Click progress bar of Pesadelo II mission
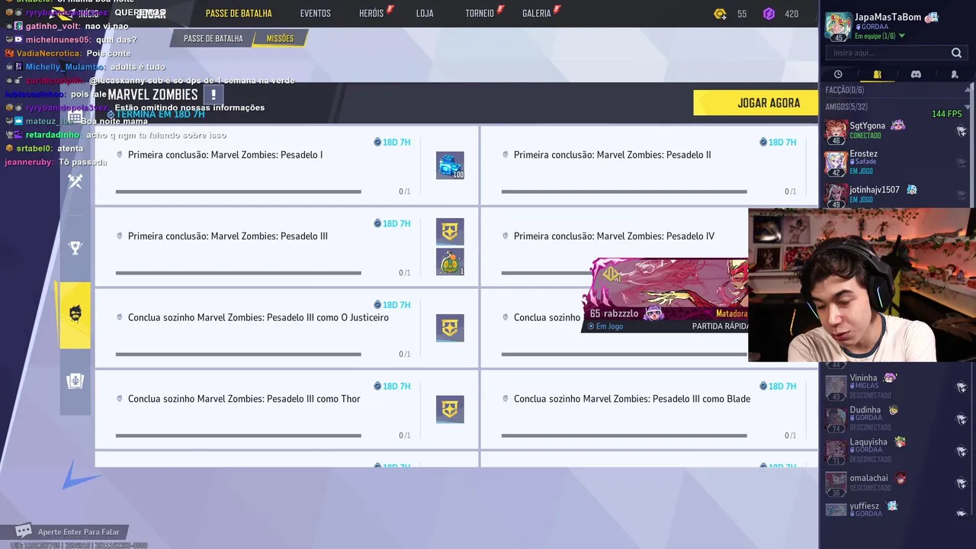 pos(624,191)
